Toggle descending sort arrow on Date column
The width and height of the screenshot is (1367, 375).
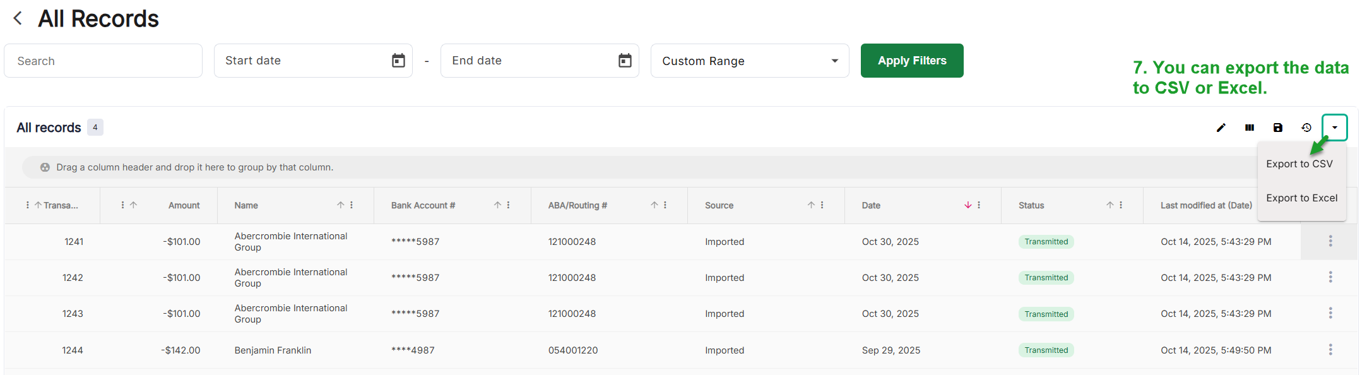[968, 205]
